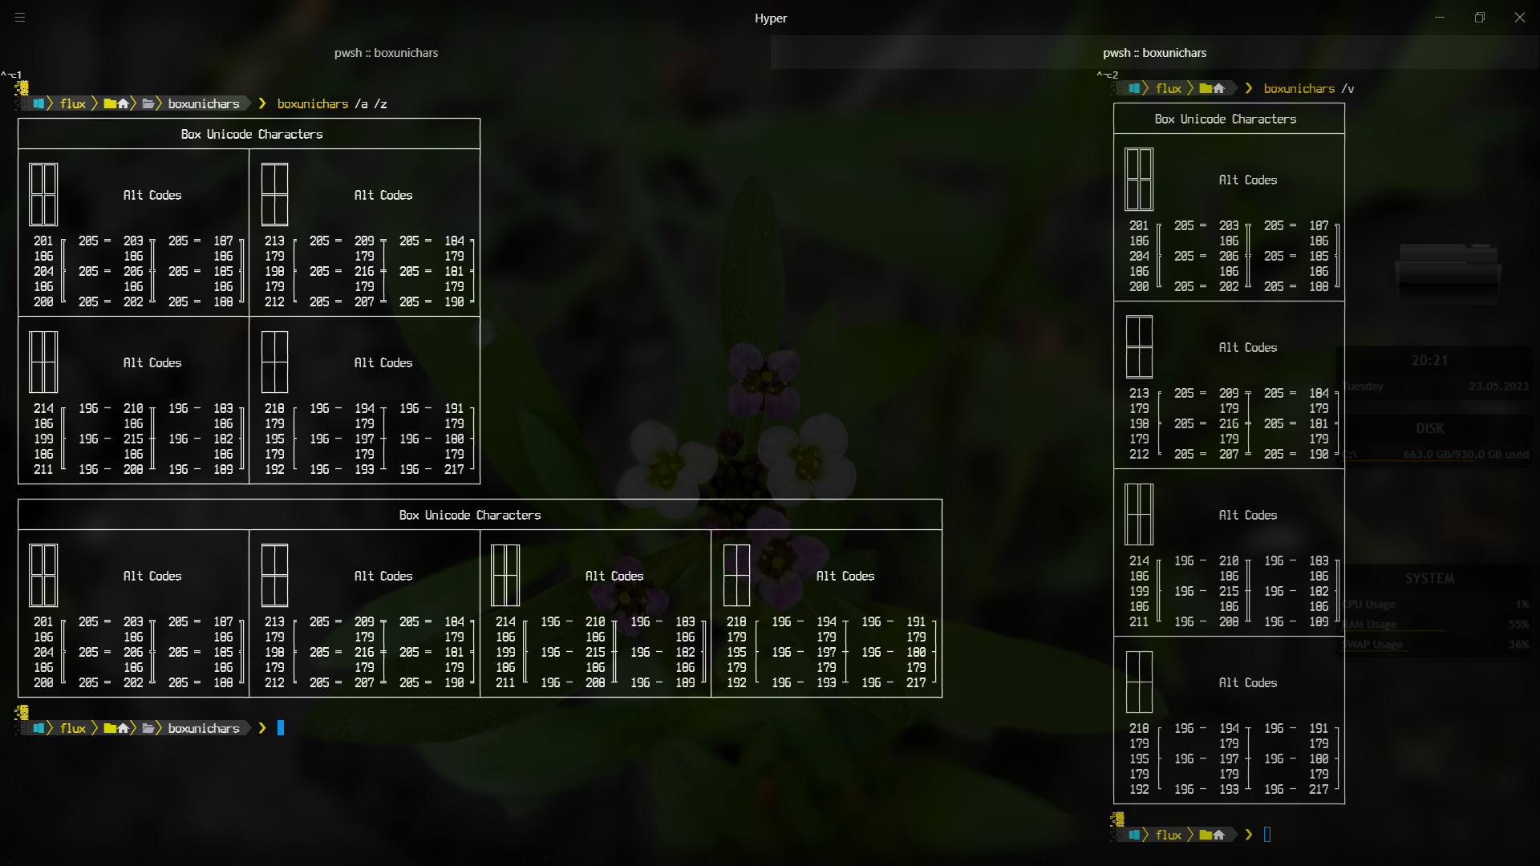This screenshot has width=1540, height=866.
Task: Focus the hollow cursor in the right pane's prompt
Action: point(1267,835)
